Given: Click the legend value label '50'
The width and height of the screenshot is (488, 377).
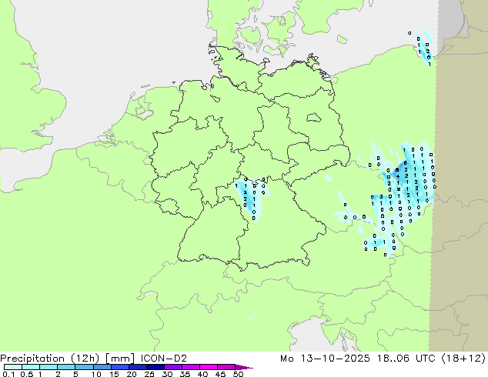Looking at the screenshot, I should coord(238,374).
